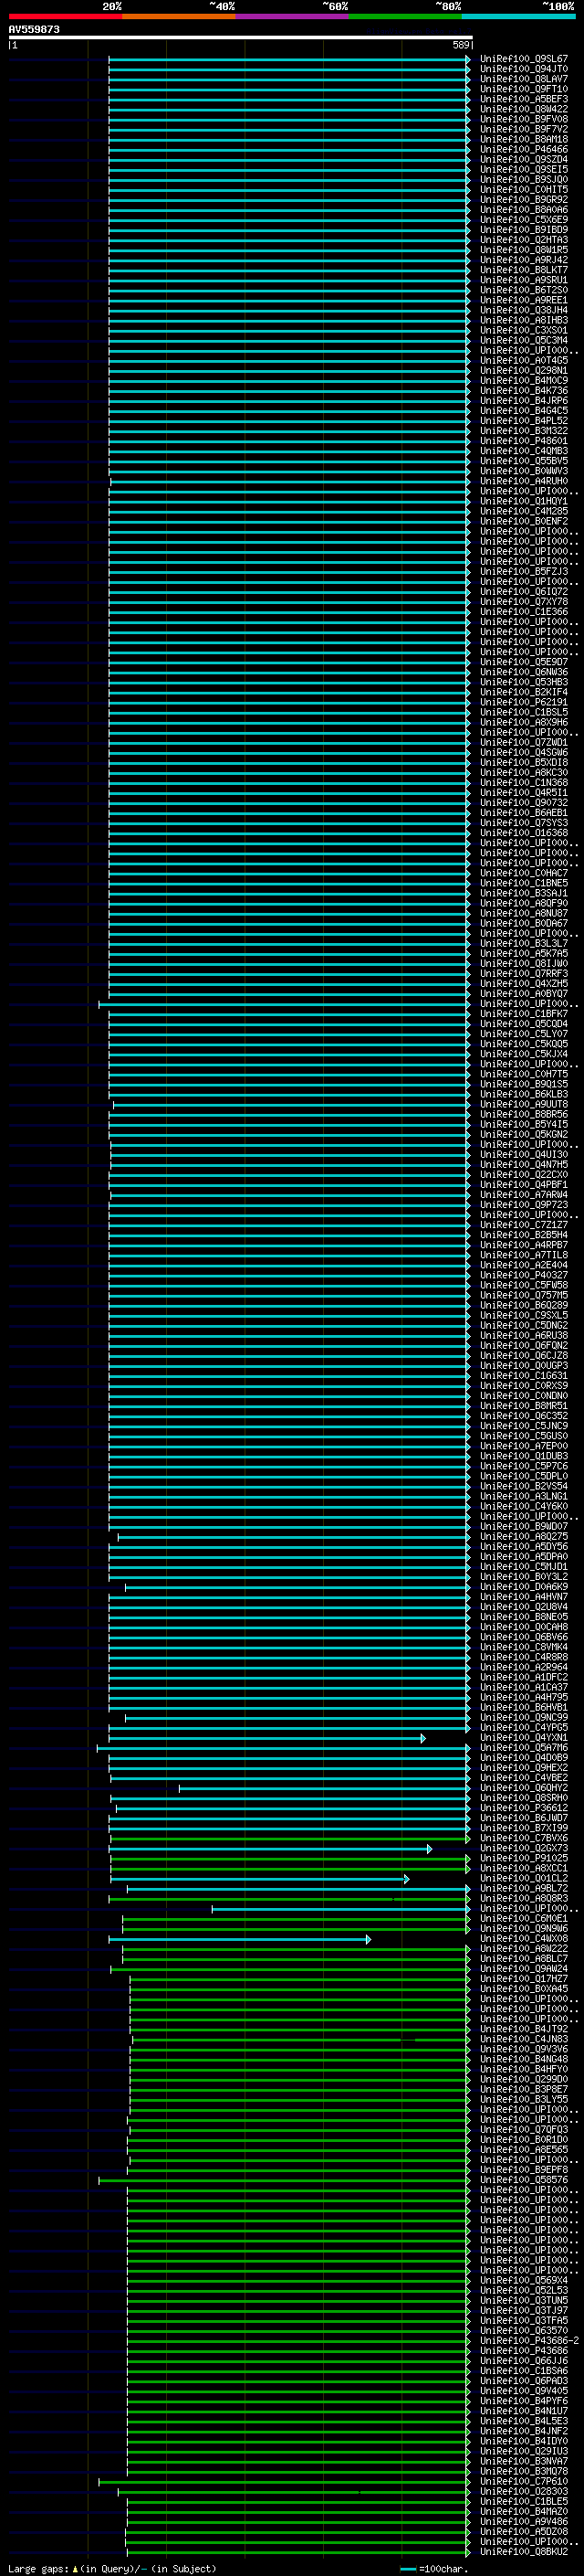Open hit UniRef100_Q9SL67
The height and width of the screenshot is (2576, 584).
tap(524, 59)
